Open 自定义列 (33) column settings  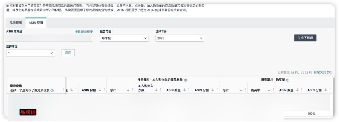tap(323, 72)
